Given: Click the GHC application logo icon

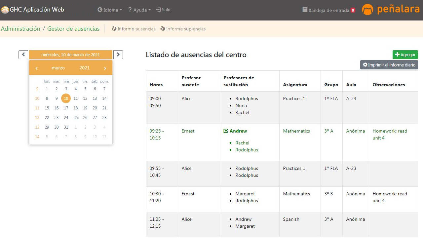Looking at the screenshot, I should (5, 10).
